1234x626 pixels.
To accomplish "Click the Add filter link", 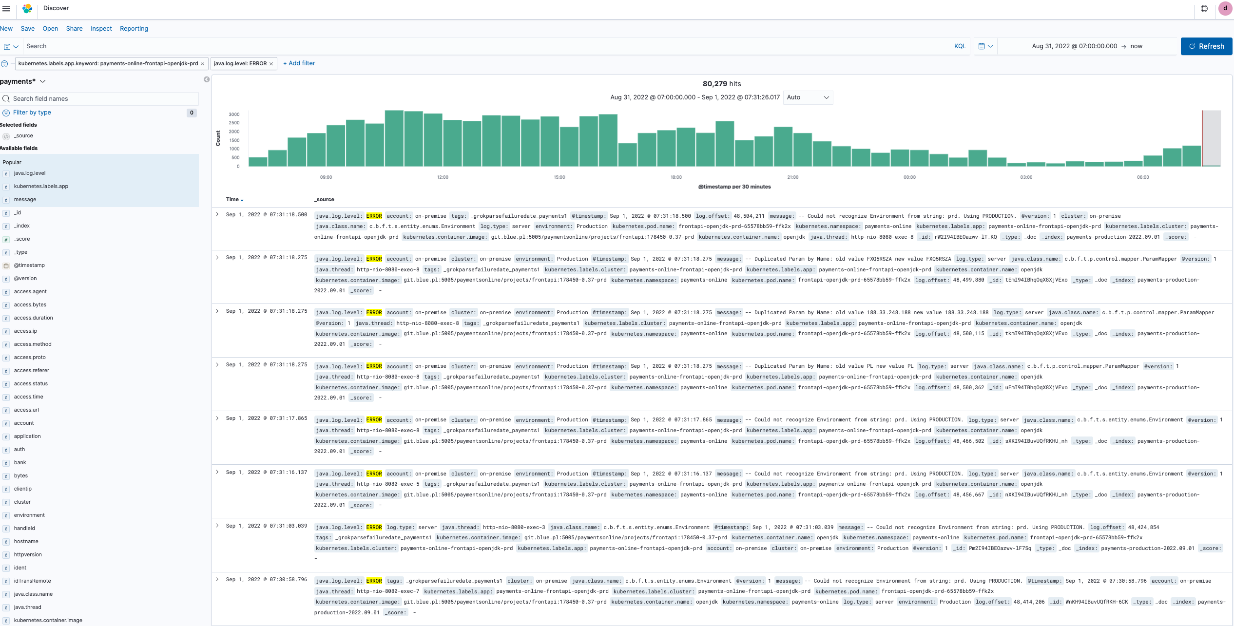I will click(299, 63).
